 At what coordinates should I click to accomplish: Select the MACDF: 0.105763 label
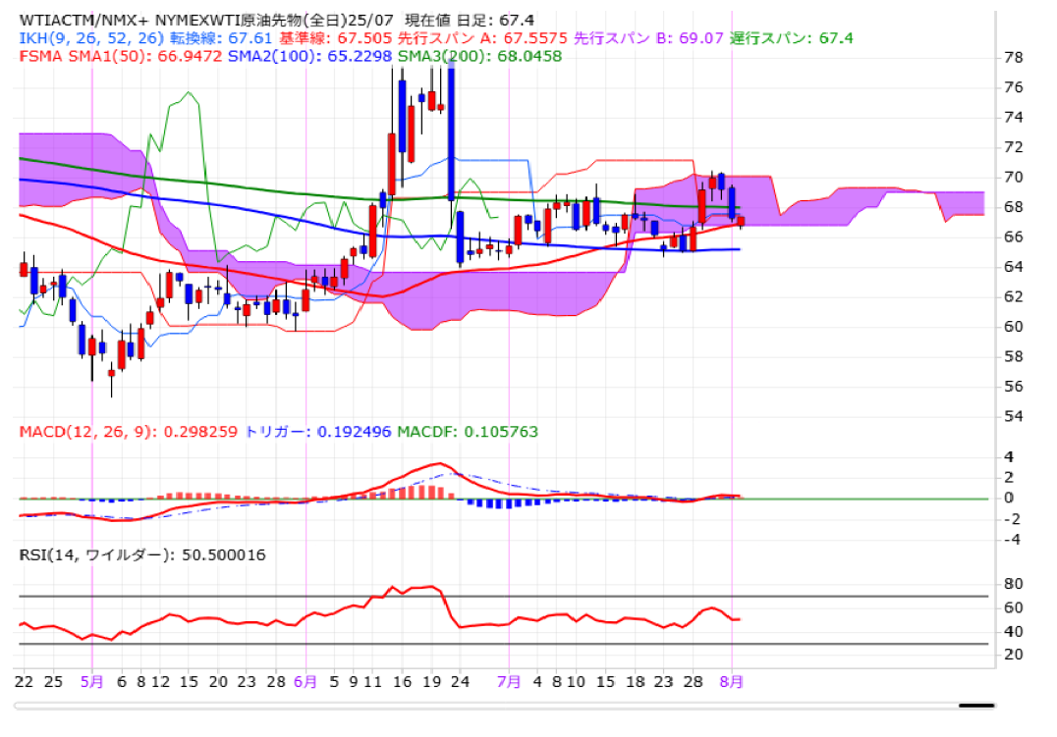click(468, 432)
